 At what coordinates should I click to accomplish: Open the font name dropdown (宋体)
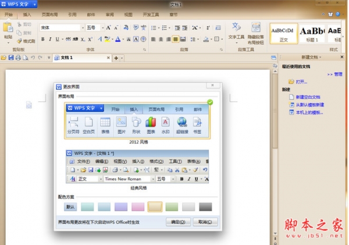[x=61, y=27]
